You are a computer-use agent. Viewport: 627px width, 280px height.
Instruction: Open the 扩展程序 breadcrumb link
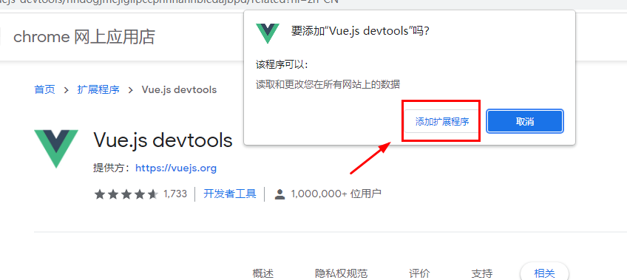click(98, 89)
